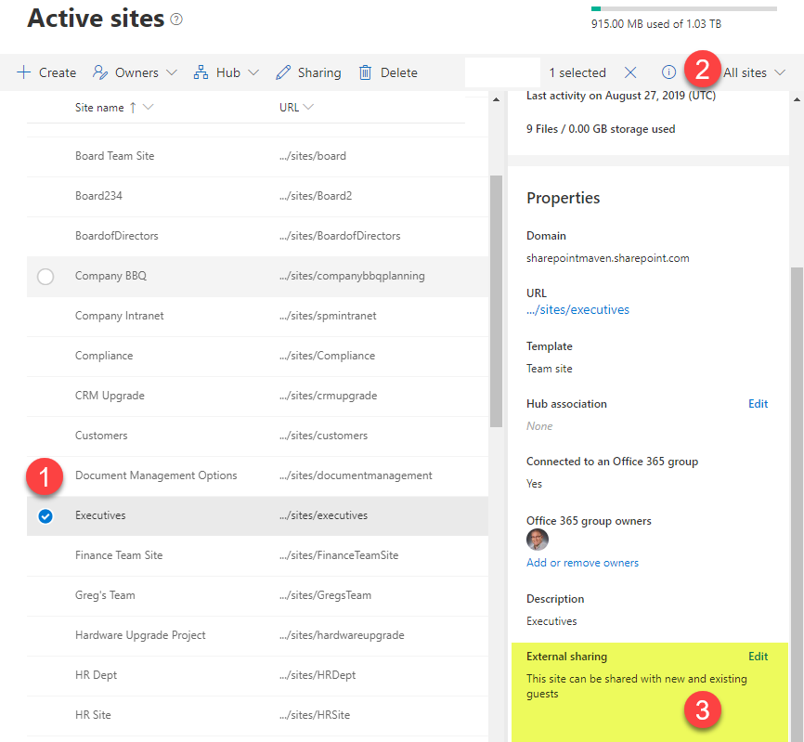Screen dimensions: 804x742
Task: Click the Company Intranet site name
Action: (119, 316)
